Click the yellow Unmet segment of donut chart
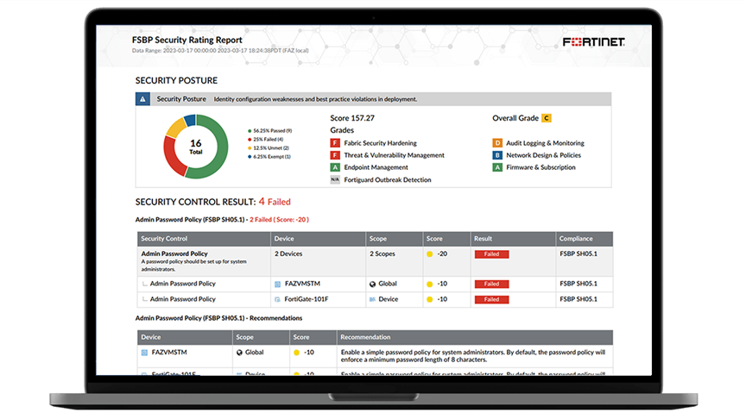Viewport: 746px width, 419px height. coord(175,128)
